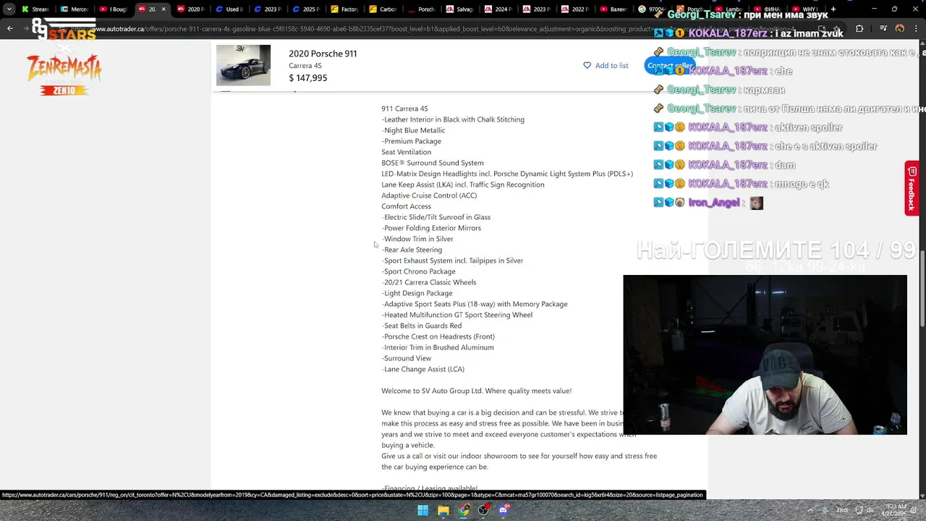
Task: Open Google Chrome from the taskbar
Action: [464, 510]
